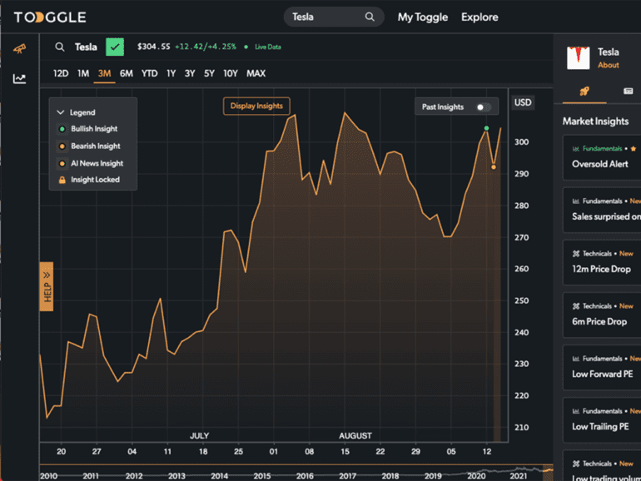This screenshot has height=481, width=641.
Task: Open the 12m Price Drop insight card
Action: [x=602, y=262]
